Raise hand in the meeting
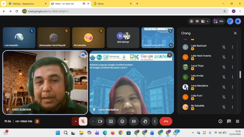Screen dimensions: 244x137 click(x=145, y=121)
